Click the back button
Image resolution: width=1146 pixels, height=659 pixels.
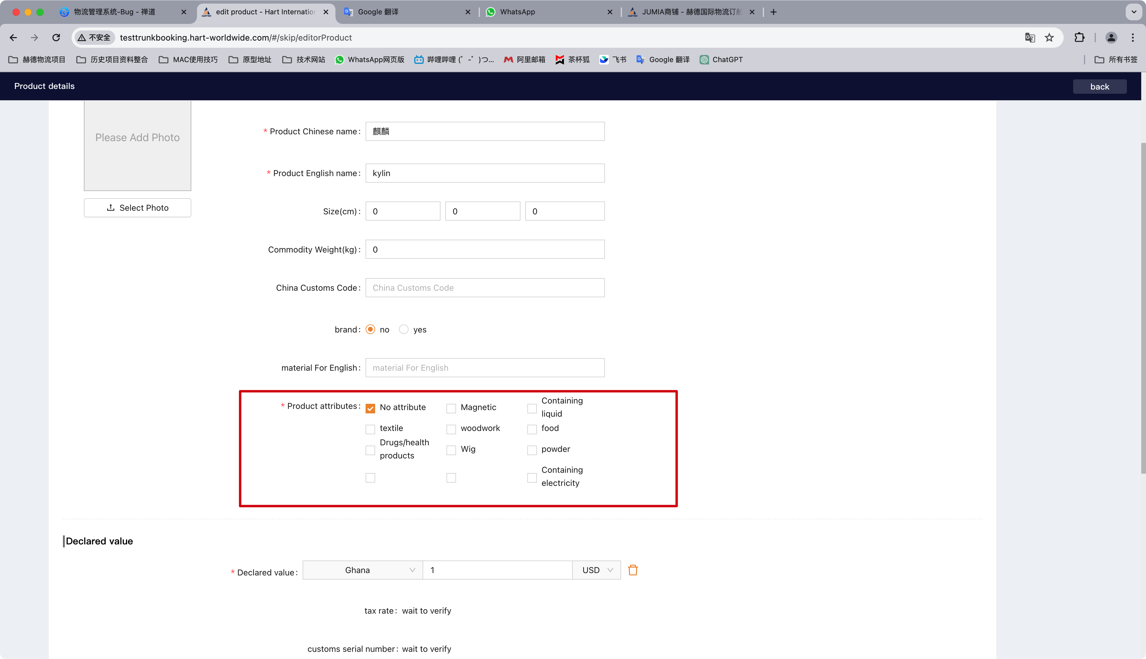tap(1099, 87)
